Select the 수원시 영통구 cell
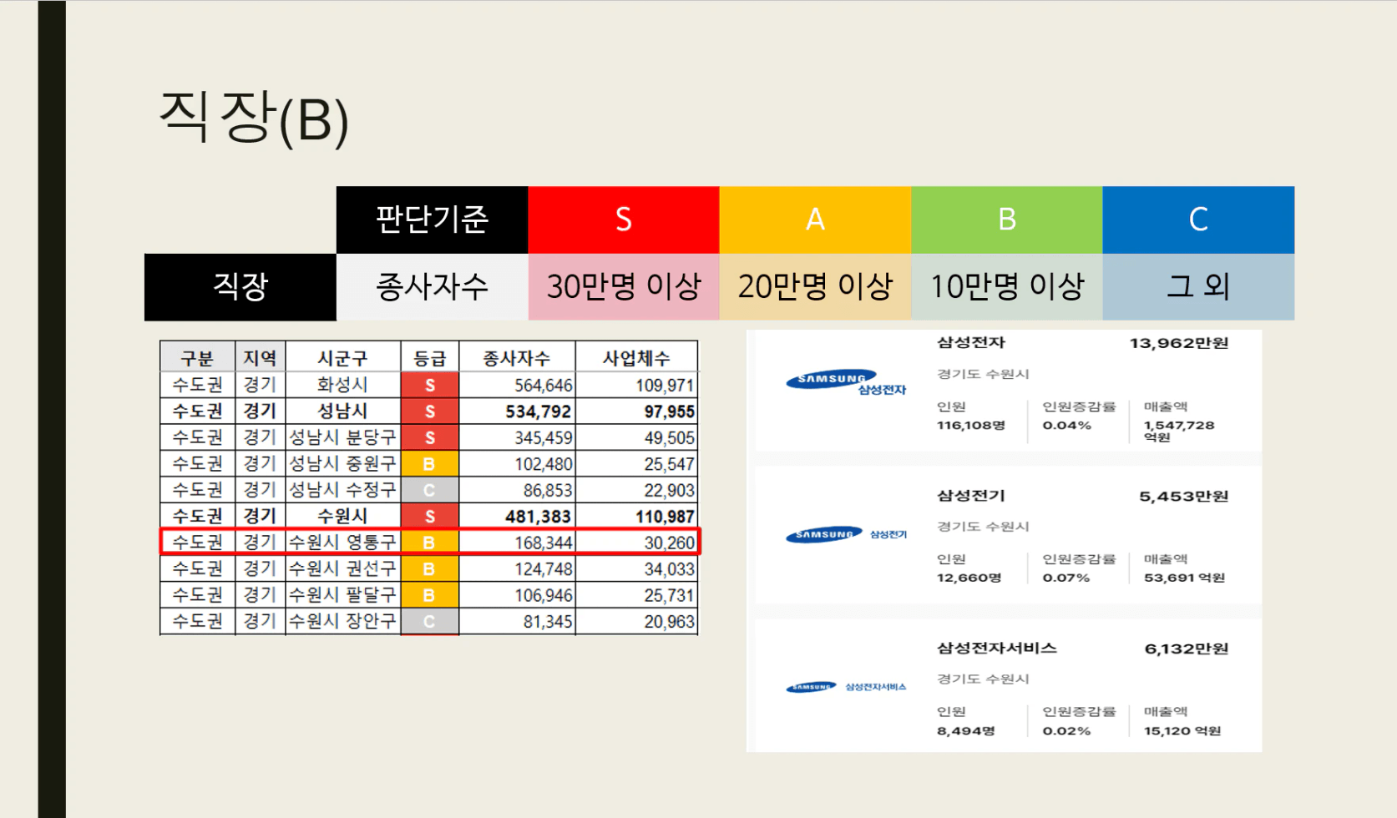1397x818 pixels. click(342, 543)
